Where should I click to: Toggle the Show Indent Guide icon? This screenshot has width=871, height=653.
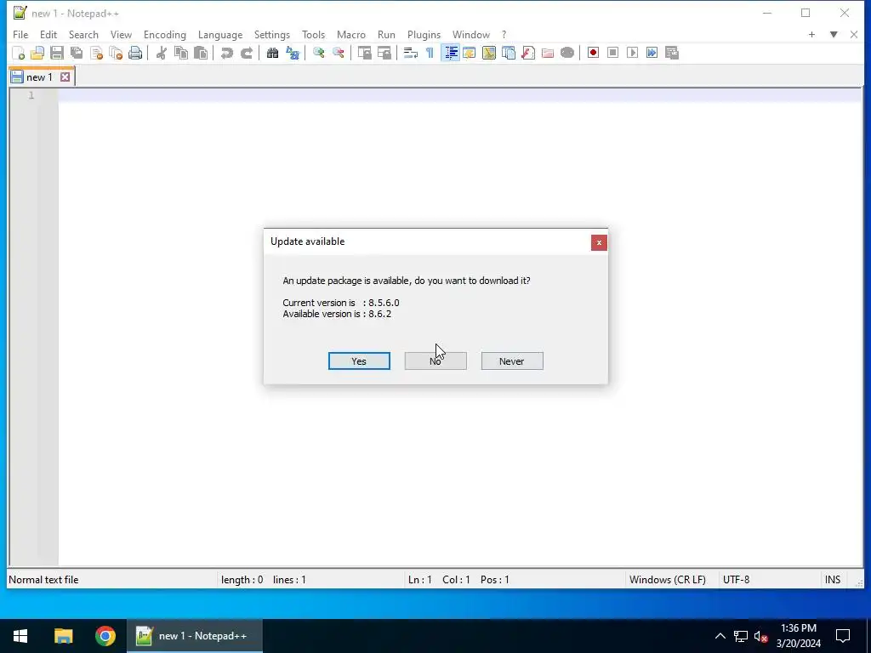pos(451,53)
